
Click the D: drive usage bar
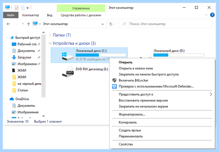[178, 55]
